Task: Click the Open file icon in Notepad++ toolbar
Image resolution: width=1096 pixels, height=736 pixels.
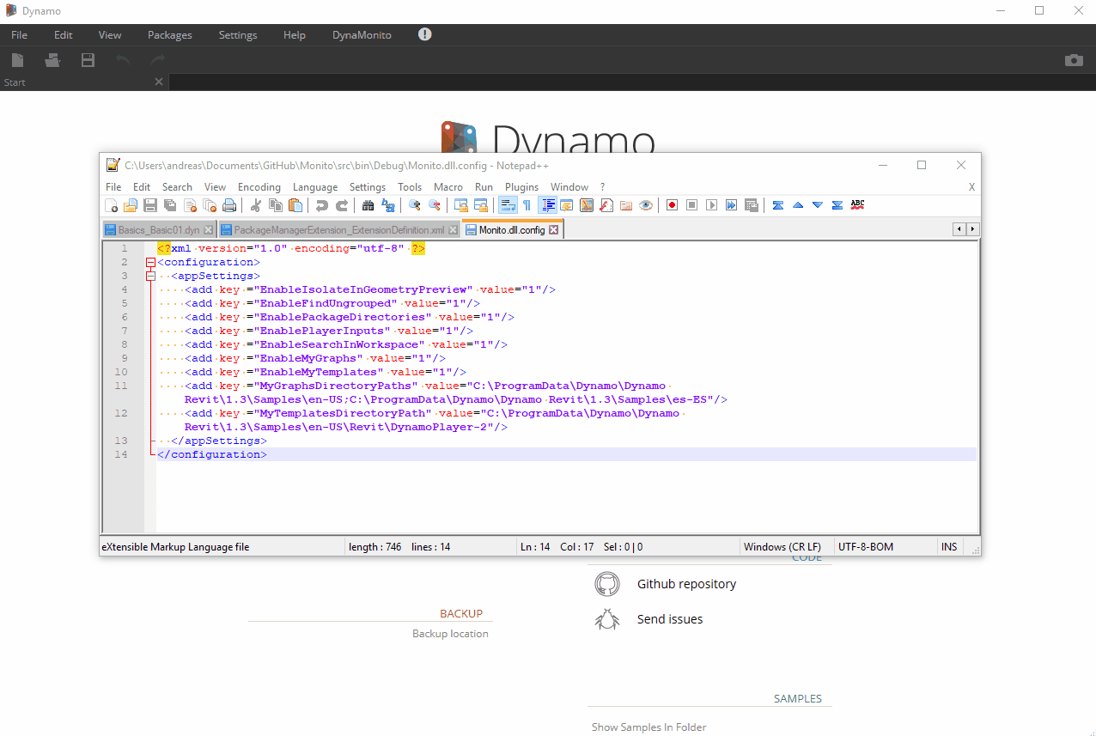Action: pos(131,205)
